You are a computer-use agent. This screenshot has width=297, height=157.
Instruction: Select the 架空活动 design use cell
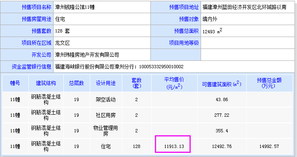coord(106,99)
